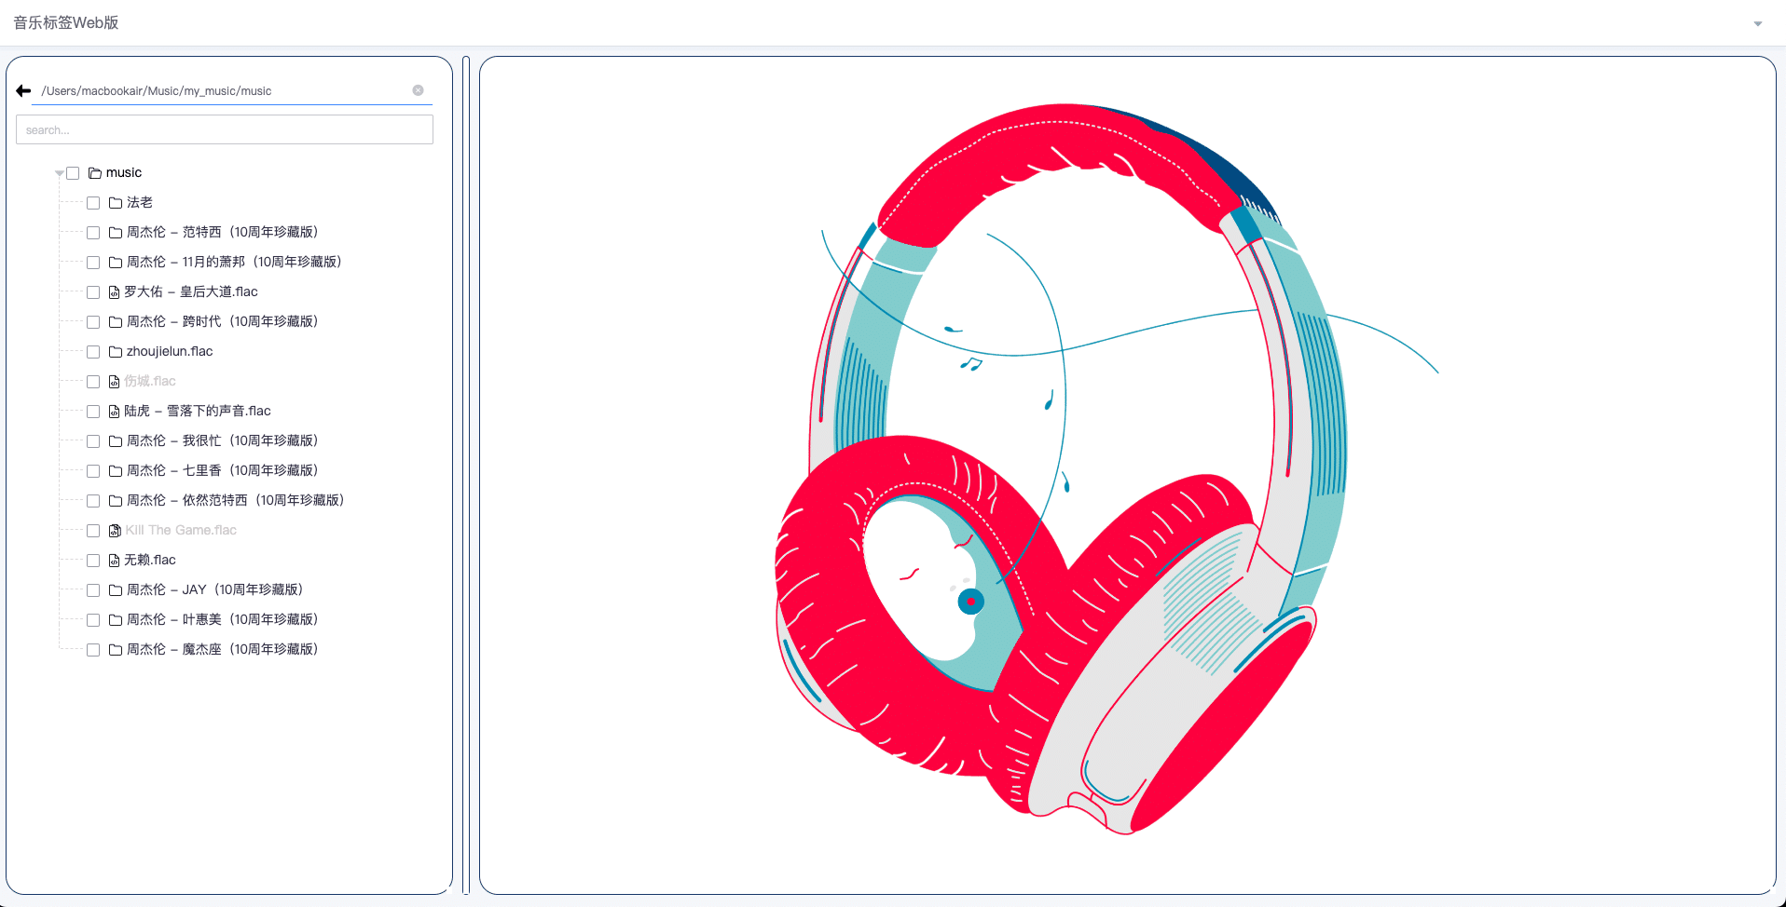
Task: Select zhoujielun.flac entry
Action: tap(170, 351)
